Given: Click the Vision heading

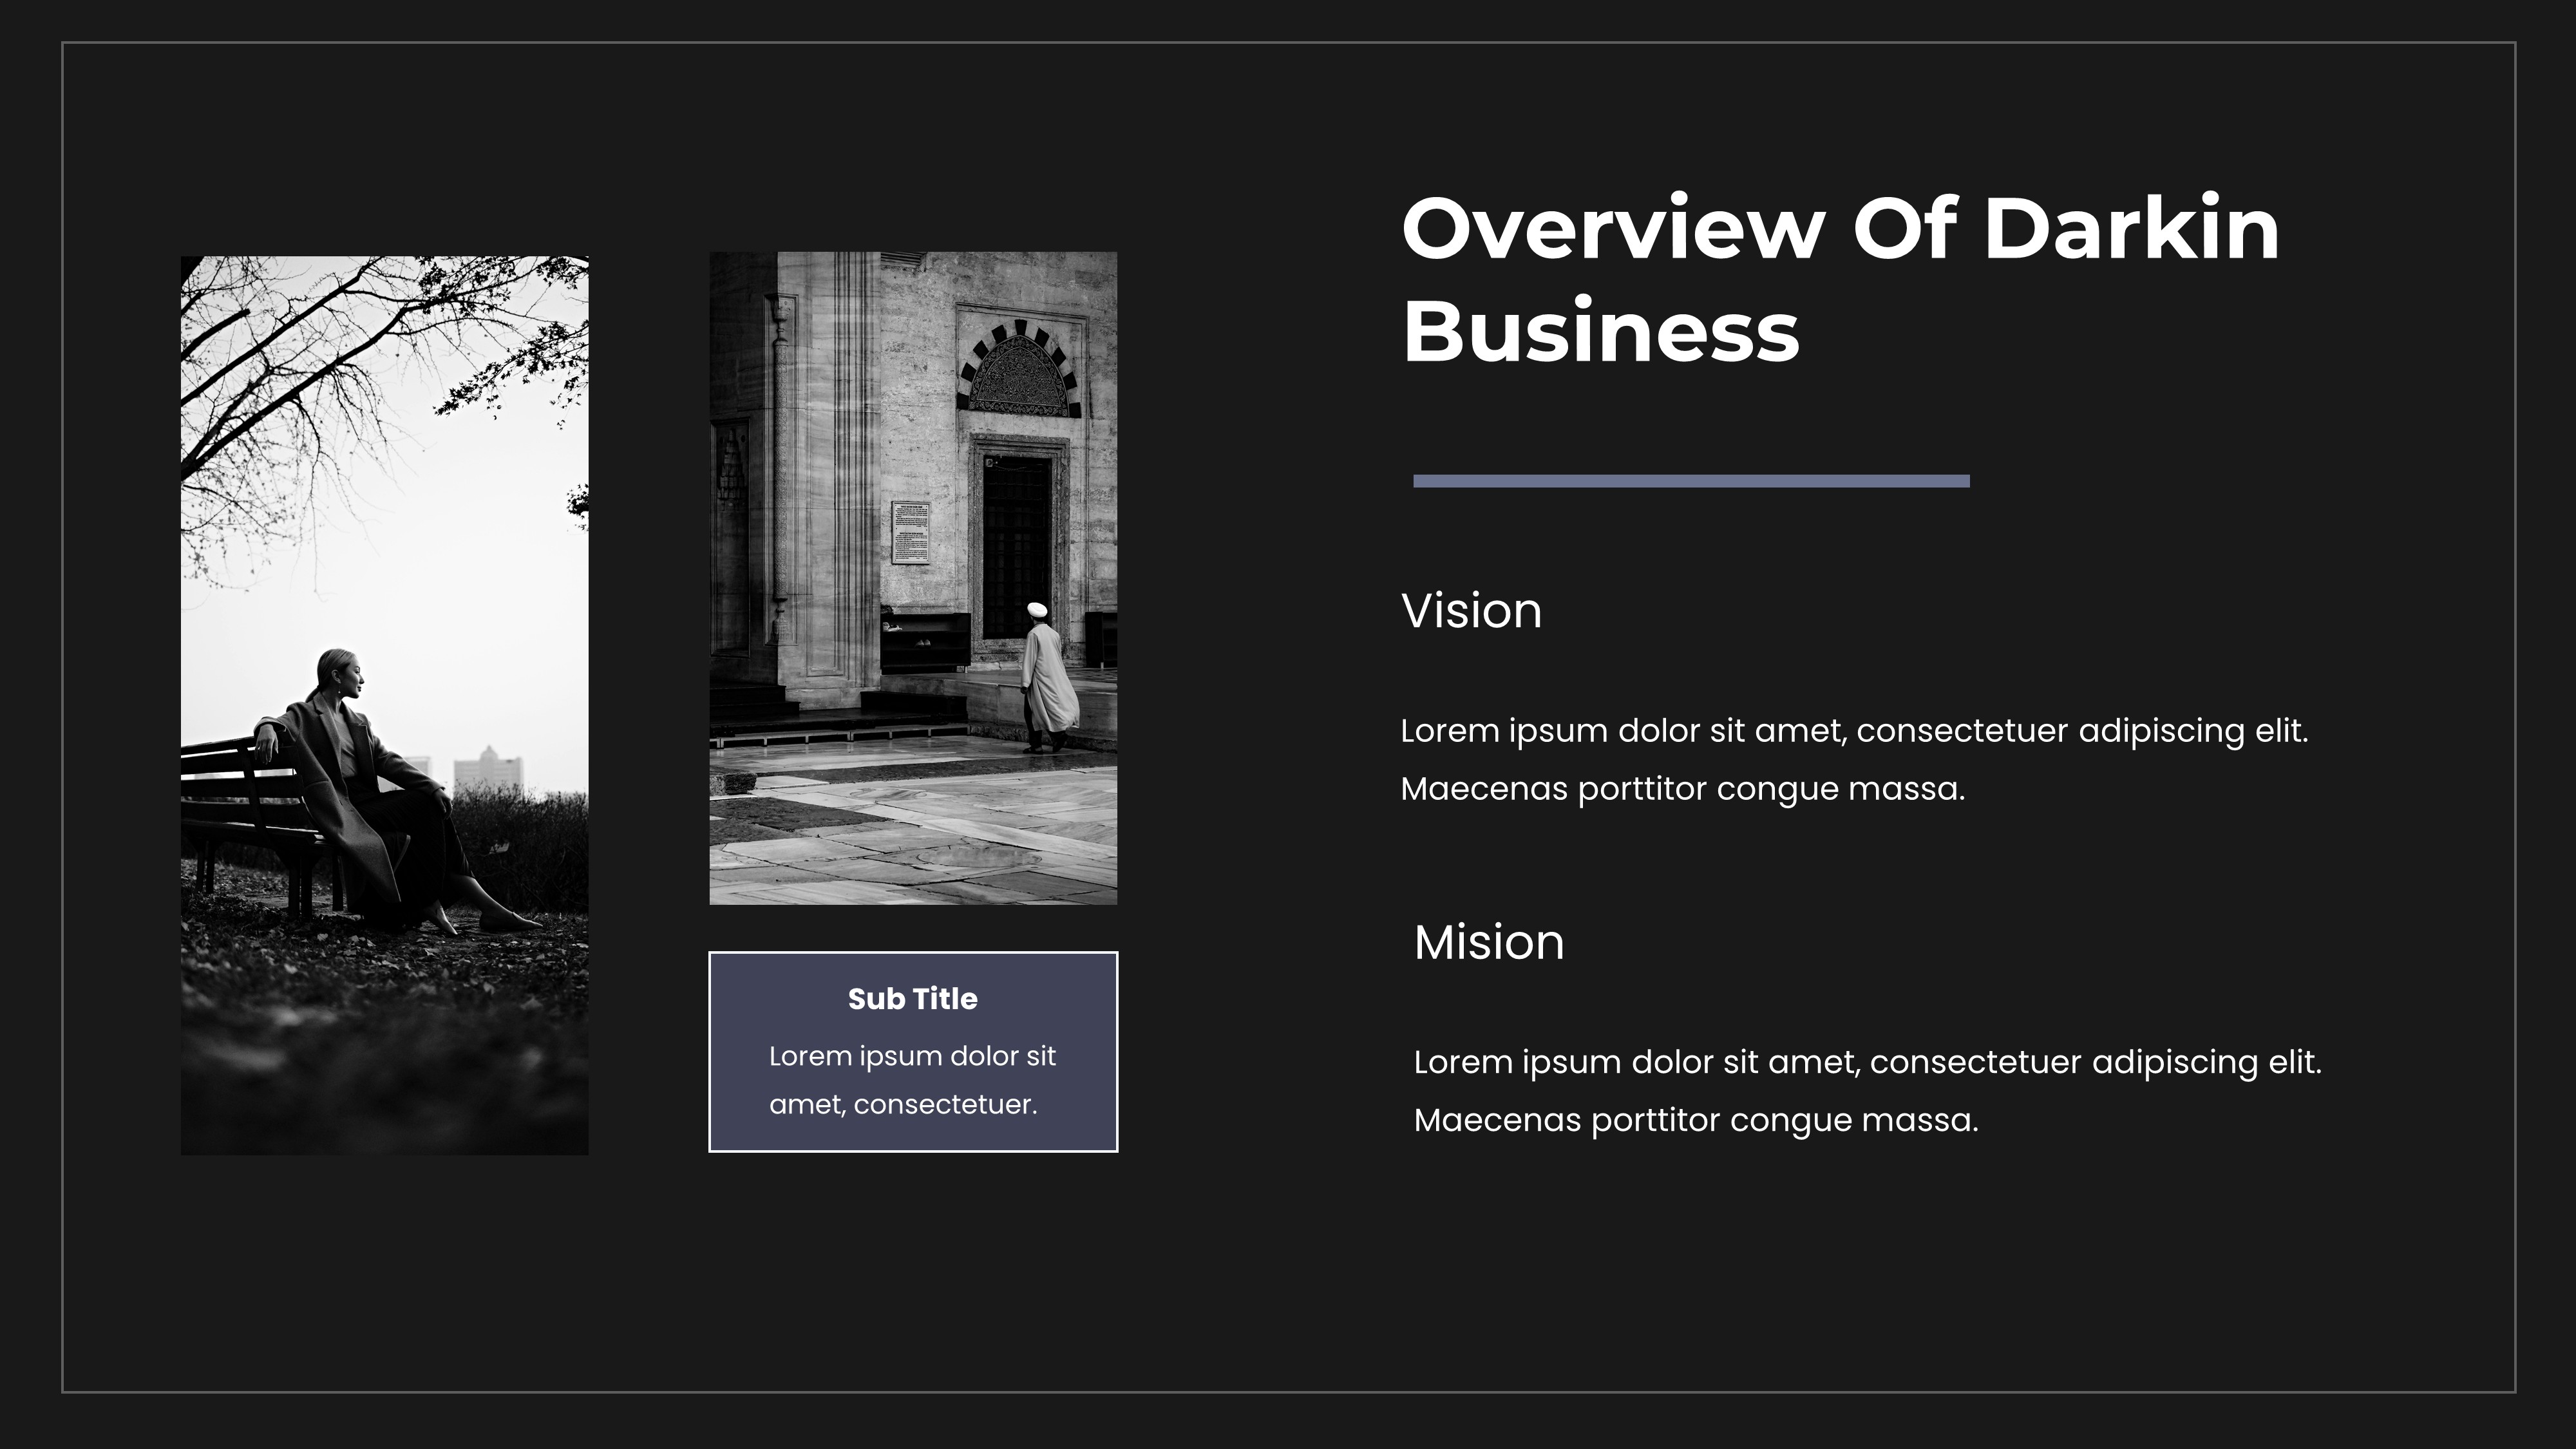Looking at the screenshot, I should tap(1470, 610).
